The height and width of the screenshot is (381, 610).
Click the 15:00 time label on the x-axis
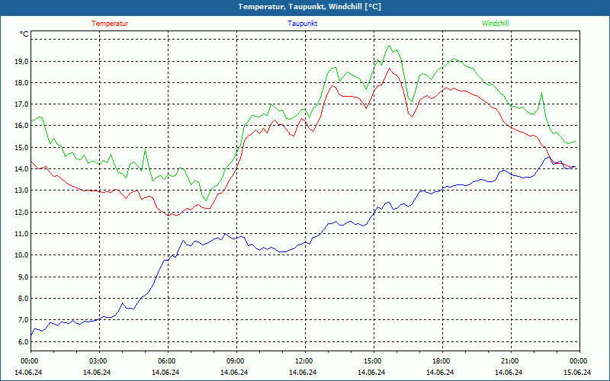tap(374, 361)
